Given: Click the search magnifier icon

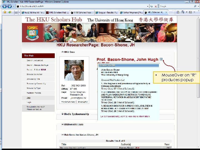Looking at the screenshot, I should coord(195,6).
